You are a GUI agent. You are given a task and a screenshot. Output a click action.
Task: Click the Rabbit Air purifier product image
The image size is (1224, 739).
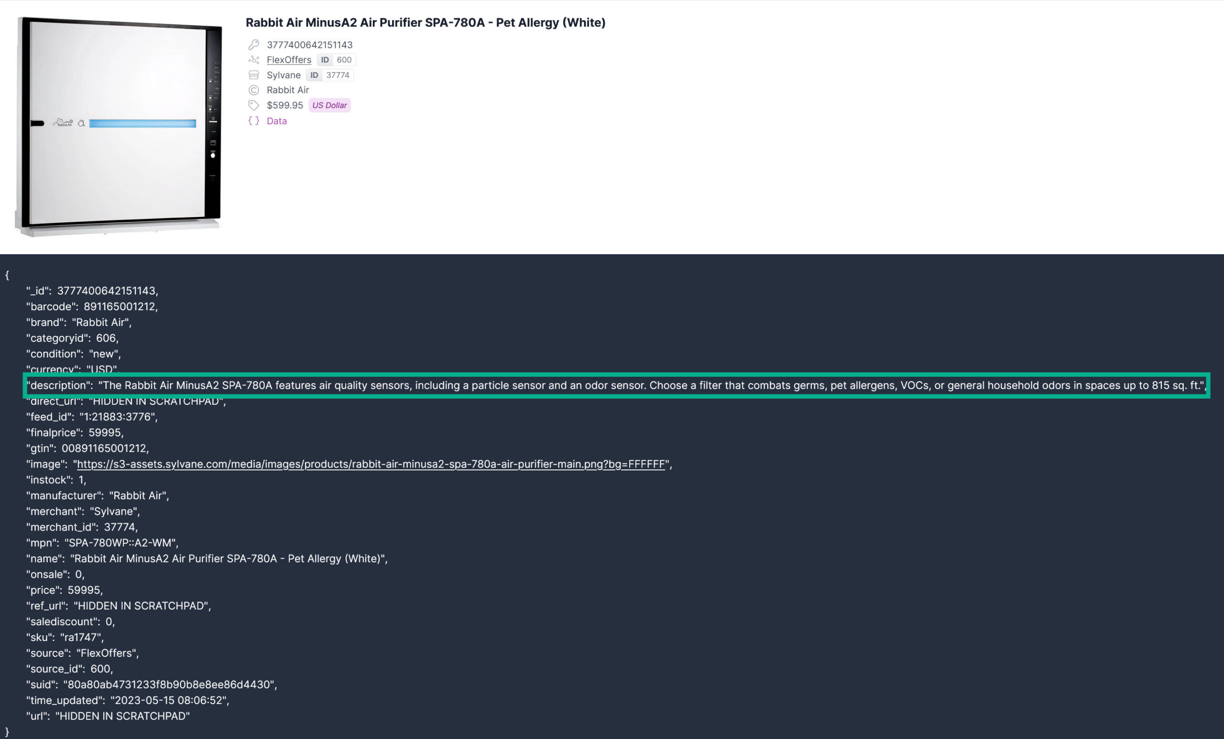[x=119, y=126]
